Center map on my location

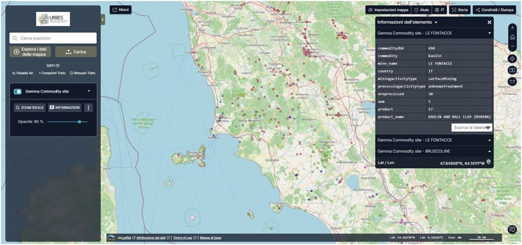512,59
